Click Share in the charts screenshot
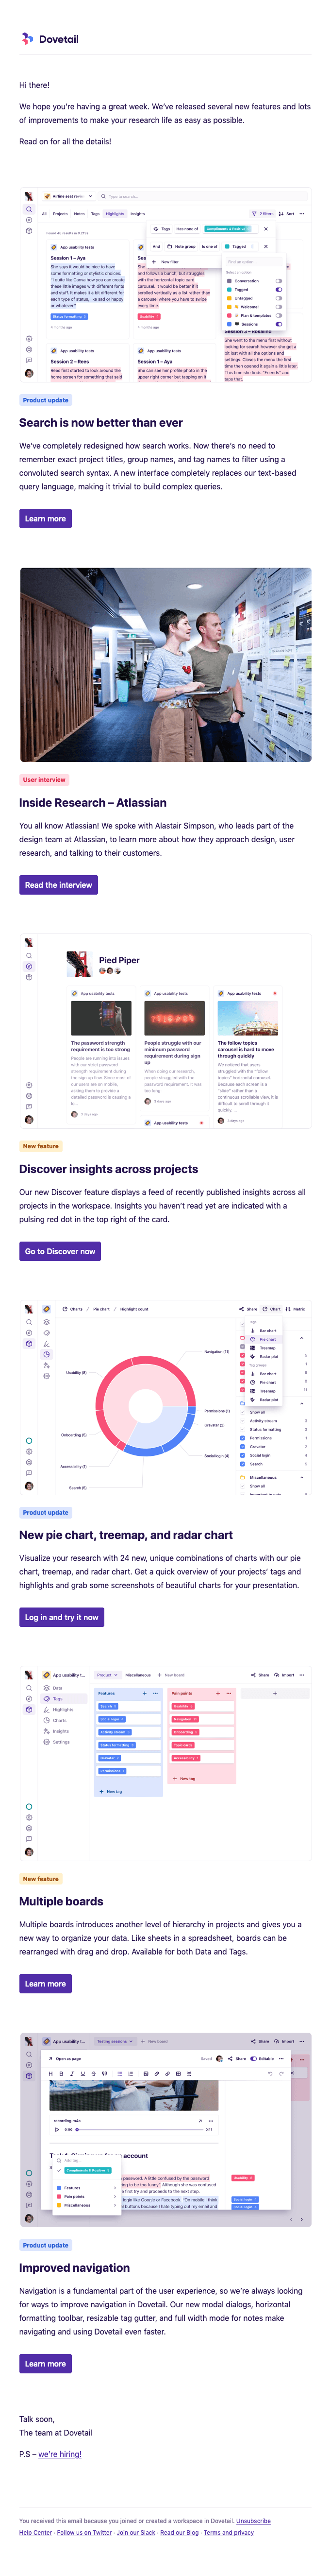This screenshot has height=2576, width=330. (x=248, y=1309)
